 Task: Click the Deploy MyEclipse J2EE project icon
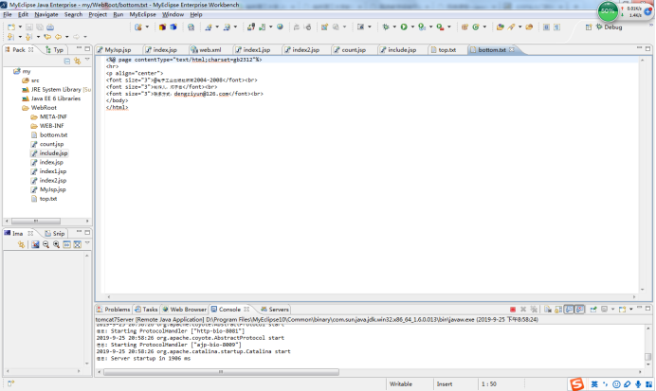coord(250,27)
